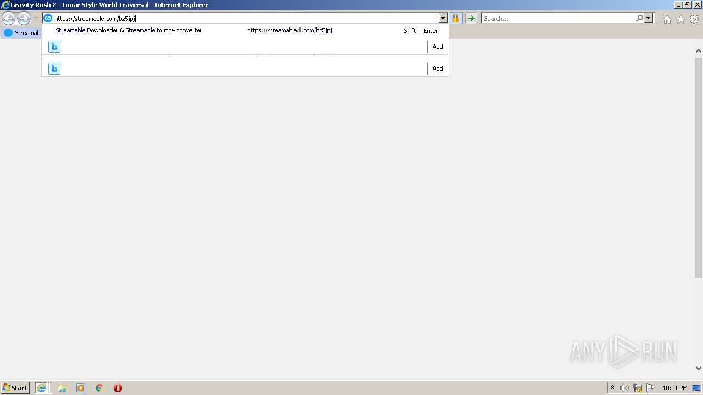Click red Opera-like taskbar icon

(x=118, y=388)
